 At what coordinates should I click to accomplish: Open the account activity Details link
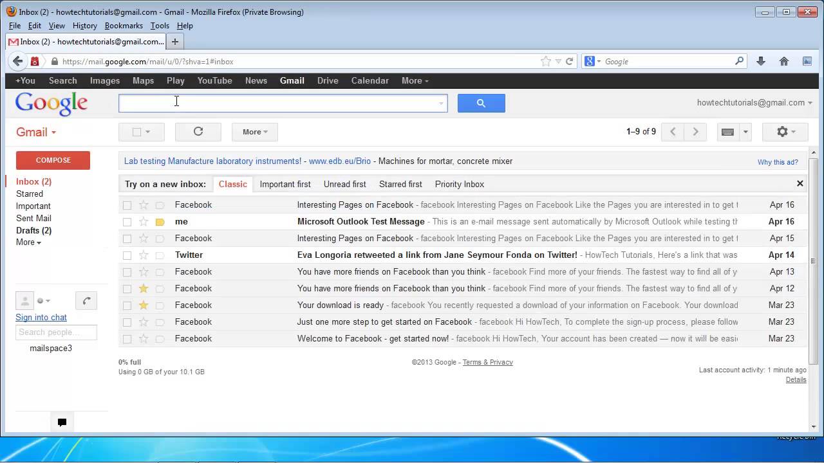pos(796,379)
